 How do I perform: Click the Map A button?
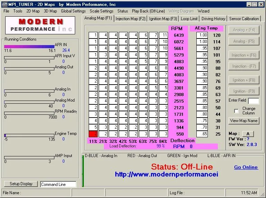point(248,134)
